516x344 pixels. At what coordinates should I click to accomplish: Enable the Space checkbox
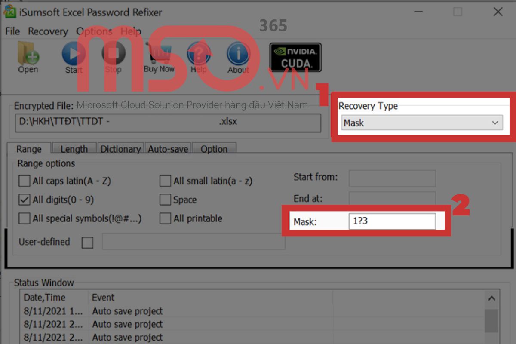coord(165,200)
